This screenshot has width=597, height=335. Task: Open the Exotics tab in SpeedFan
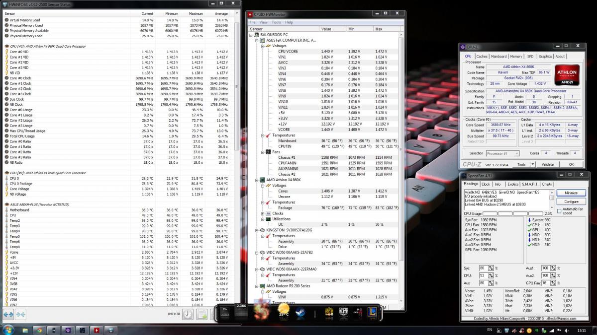(x=513, y=184)
